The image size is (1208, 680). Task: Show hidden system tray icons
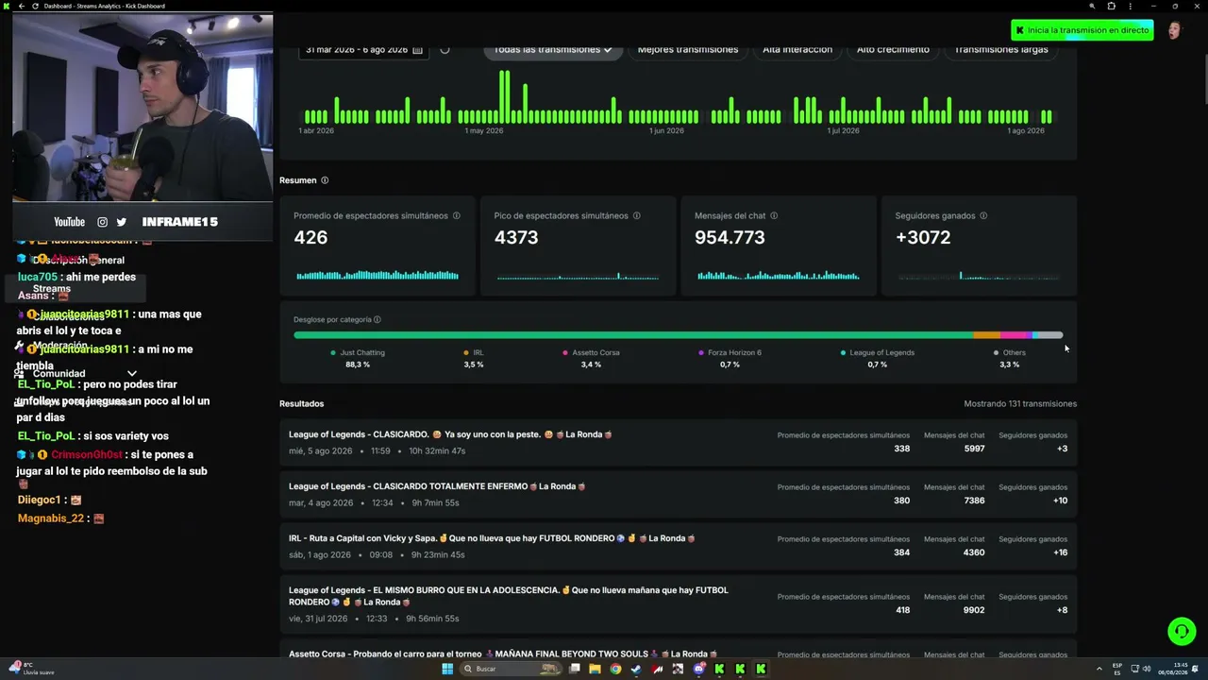(x=1098, y=669)
